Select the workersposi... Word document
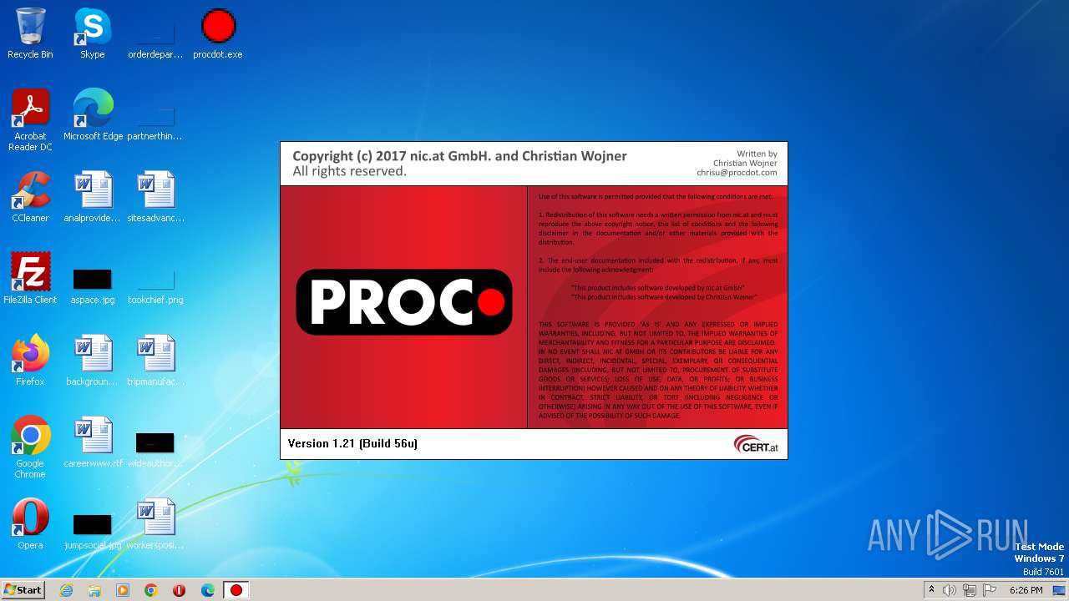 coord(155,524)
